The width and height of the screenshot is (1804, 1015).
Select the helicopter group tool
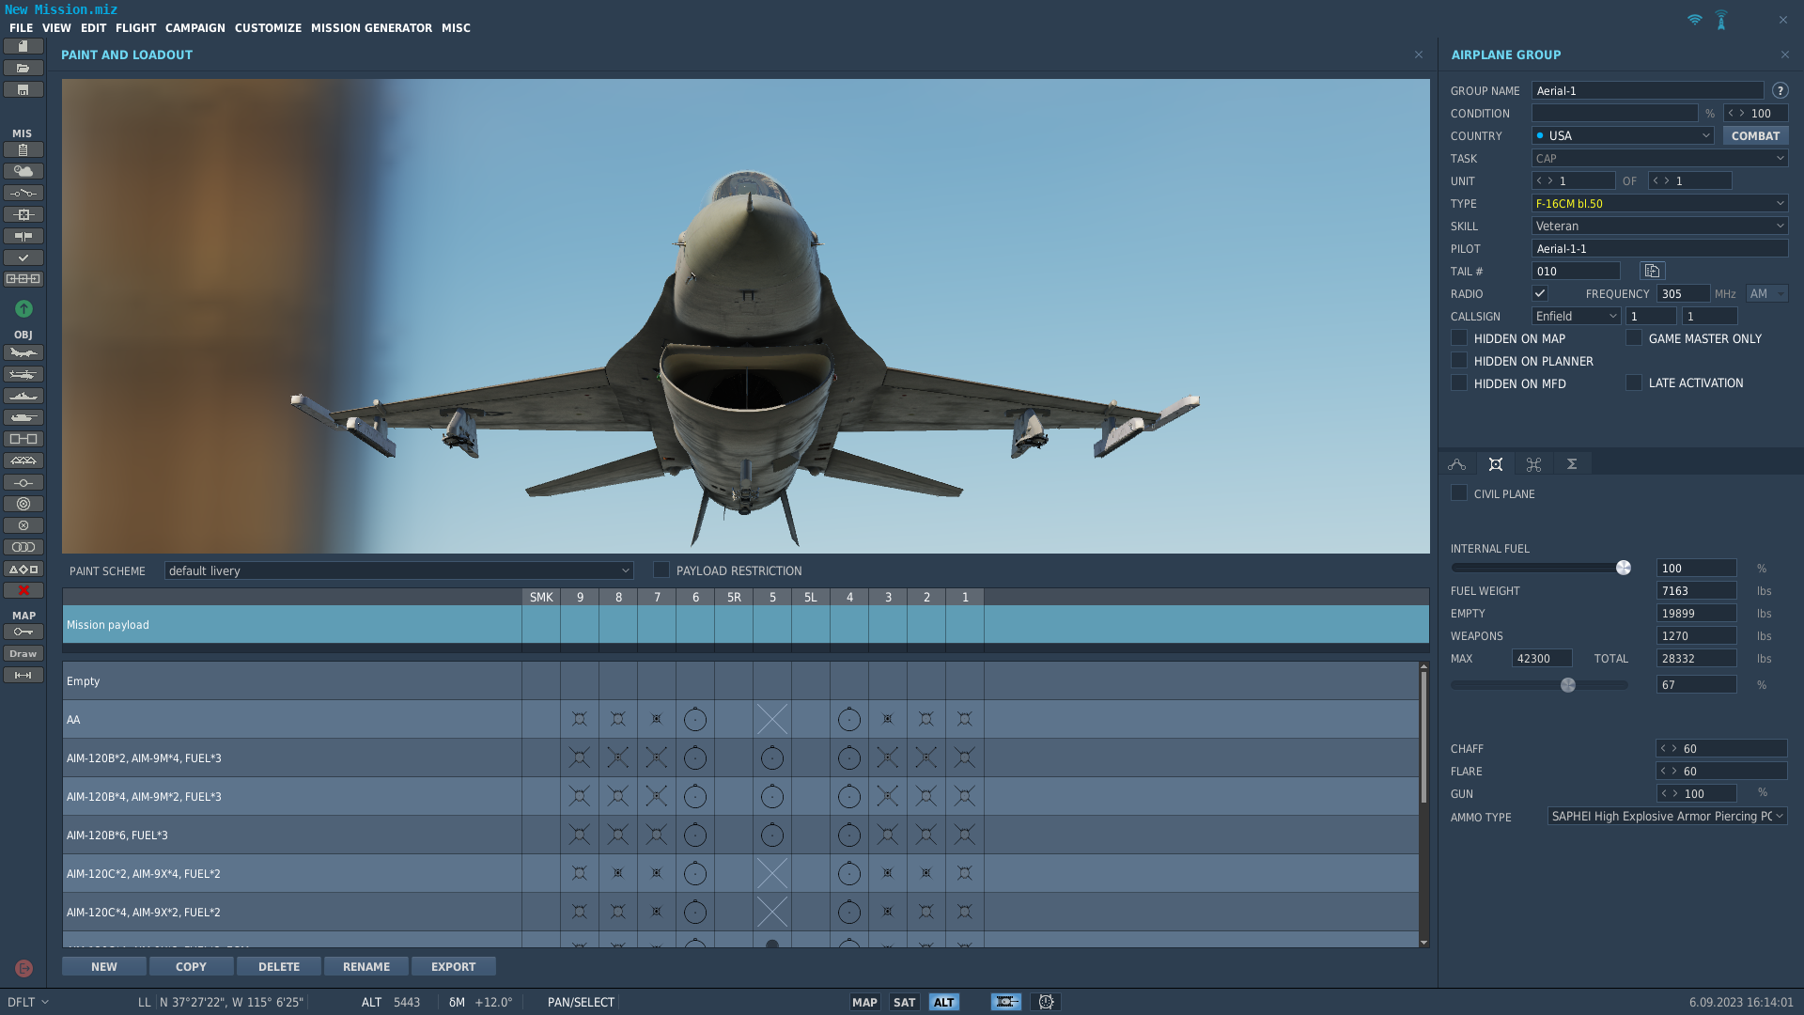(23, 374)
